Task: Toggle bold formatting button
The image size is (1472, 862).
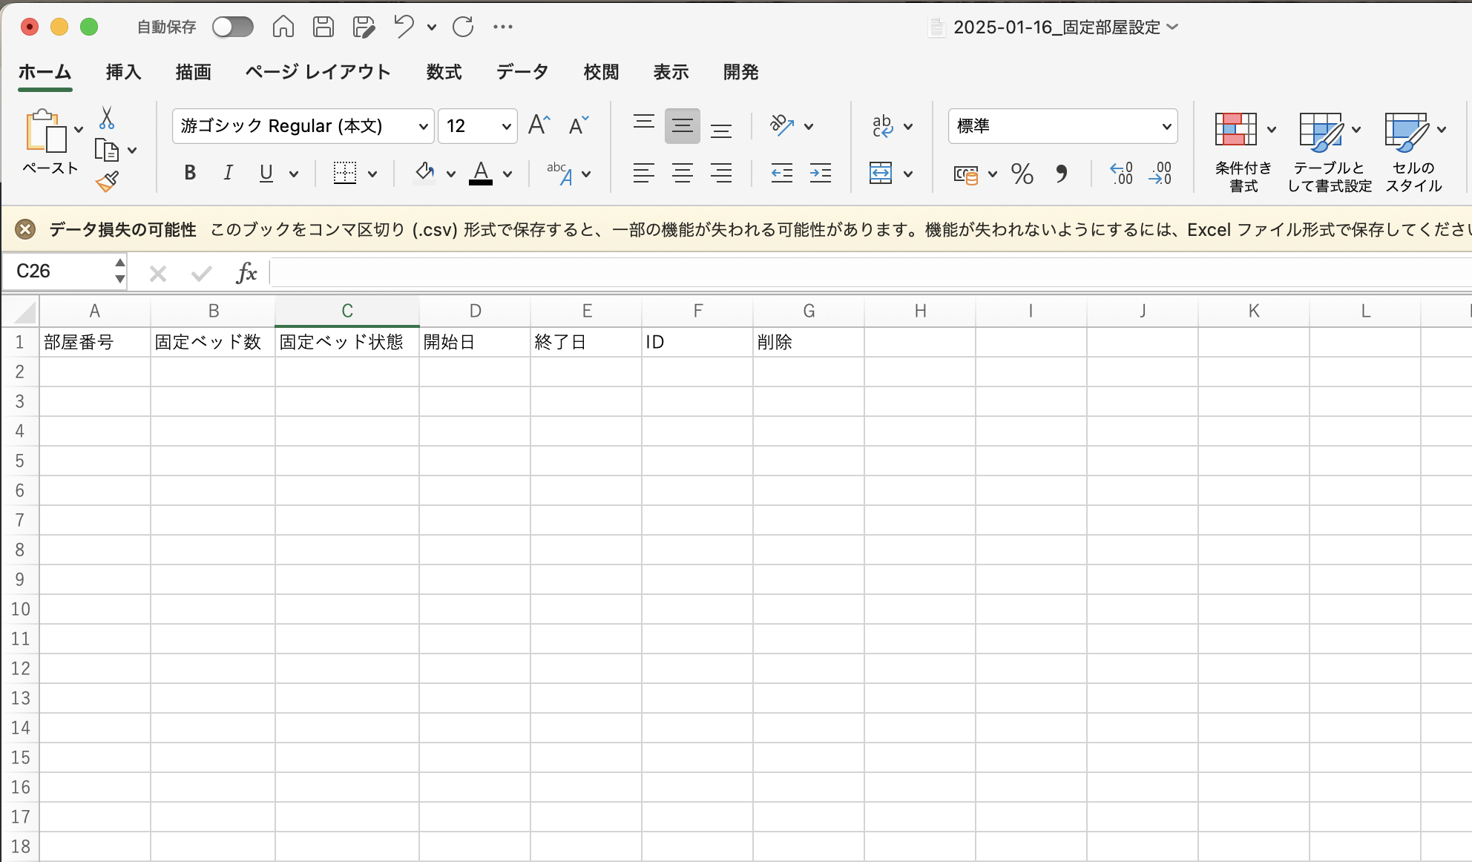Action: click(x=190, y=174)
